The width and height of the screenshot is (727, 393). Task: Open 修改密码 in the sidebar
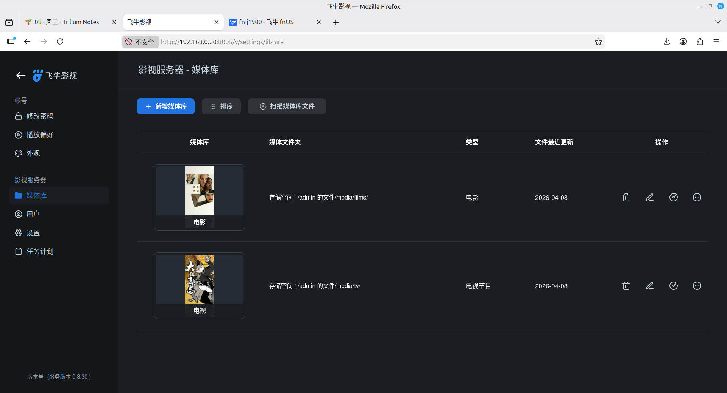coord(39,116)
